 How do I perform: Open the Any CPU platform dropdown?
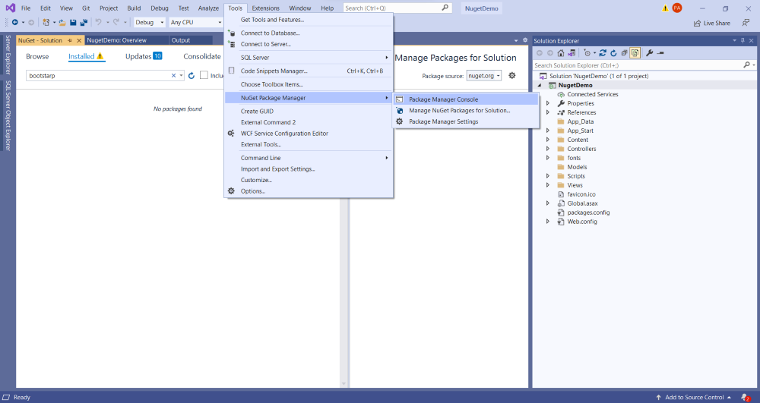(195, 22)
